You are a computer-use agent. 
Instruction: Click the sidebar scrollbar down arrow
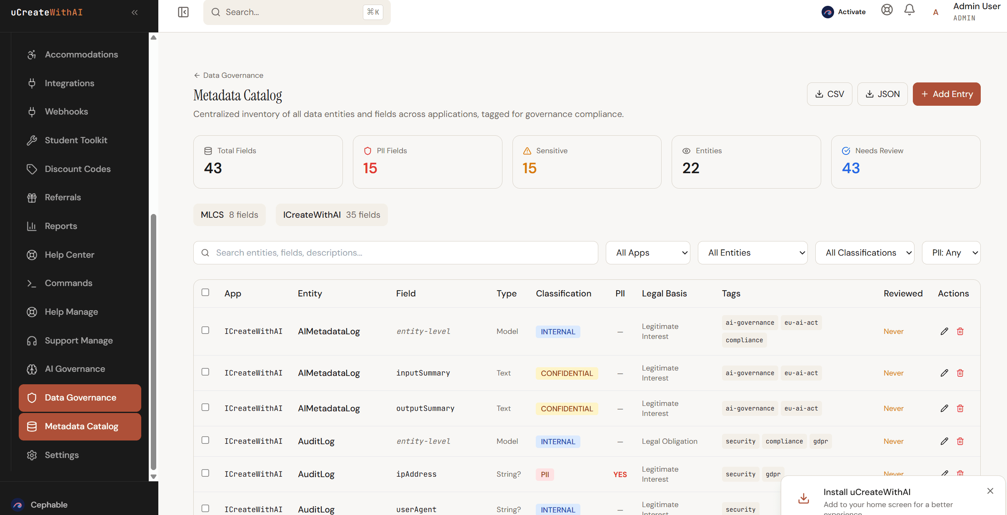pos(153,477)
